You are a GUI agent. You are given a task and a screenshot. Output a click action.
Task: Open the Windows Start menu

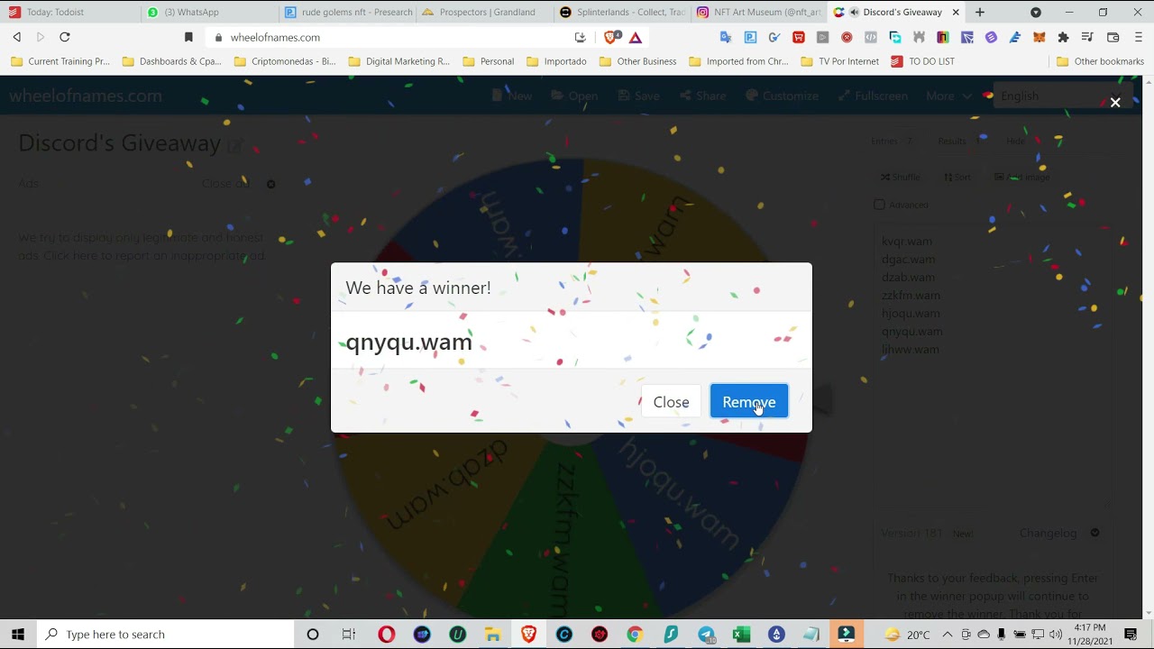[18, 635]
